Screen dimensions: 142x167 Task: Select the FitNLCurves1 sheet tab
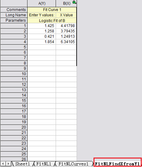[74, 164]
